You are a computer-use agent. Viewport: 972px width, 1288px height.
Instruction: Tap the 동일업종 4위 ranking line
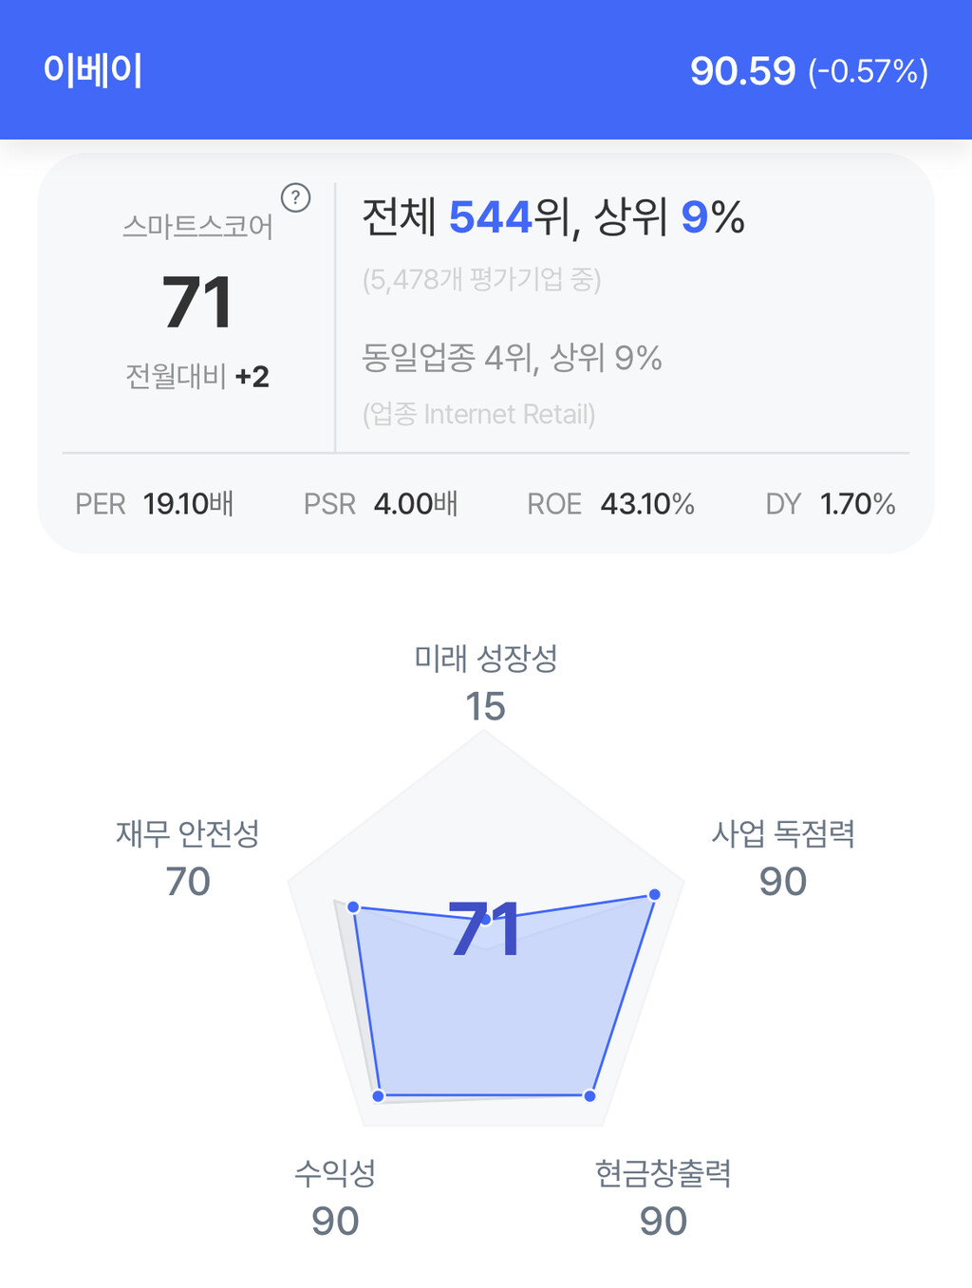tap(512, 358)
